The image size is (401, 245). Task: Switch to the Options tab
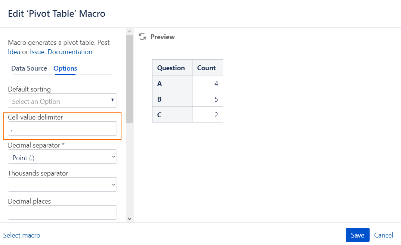click(65, 68)
